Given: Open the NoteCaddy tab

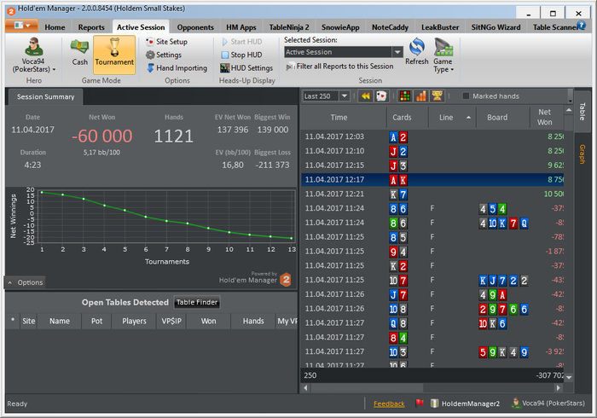Looking at the screenshot, I should (x=390, y=27).
